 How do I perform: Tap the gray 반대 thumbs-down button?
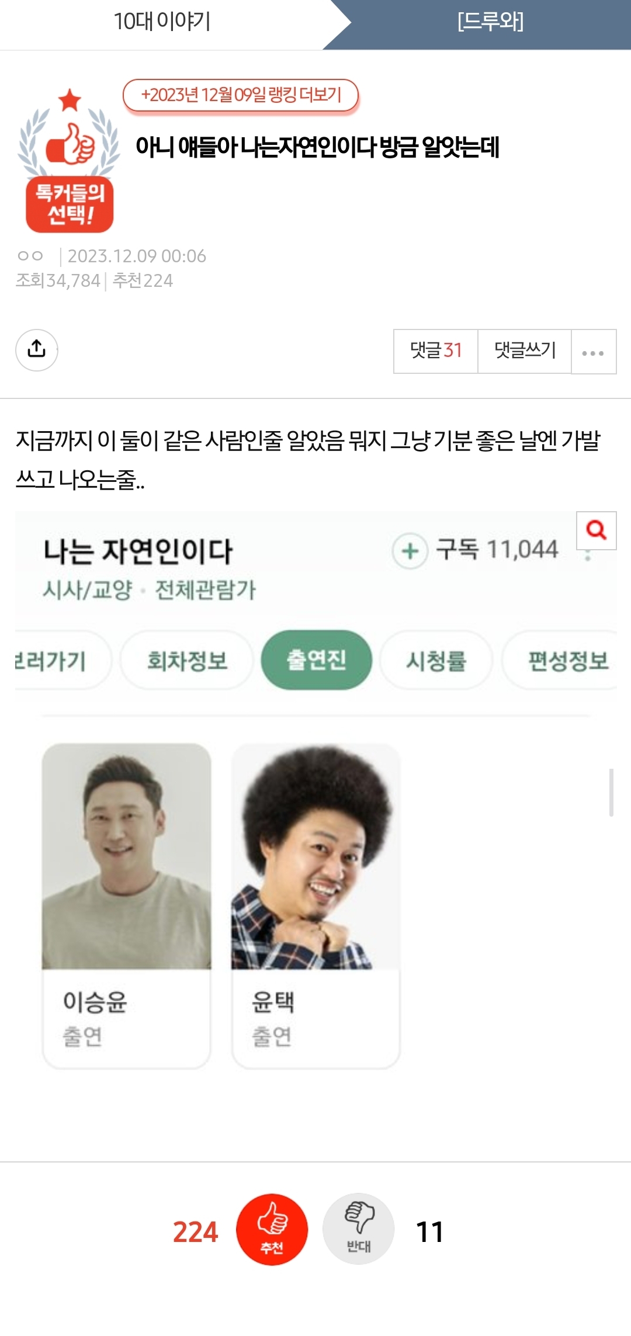tap(358, 1229)
